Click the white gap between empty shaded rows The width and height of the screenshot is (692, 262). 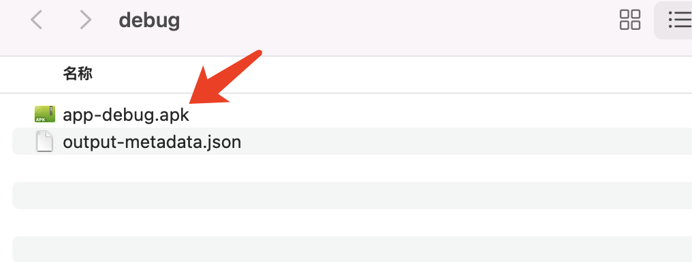[x=352, y=223]
